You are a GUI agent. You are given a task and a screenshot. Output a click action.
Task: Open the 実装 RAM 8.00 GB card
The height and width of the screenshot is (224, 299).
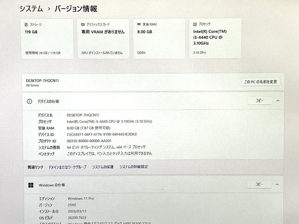click(x=159, y=38)
